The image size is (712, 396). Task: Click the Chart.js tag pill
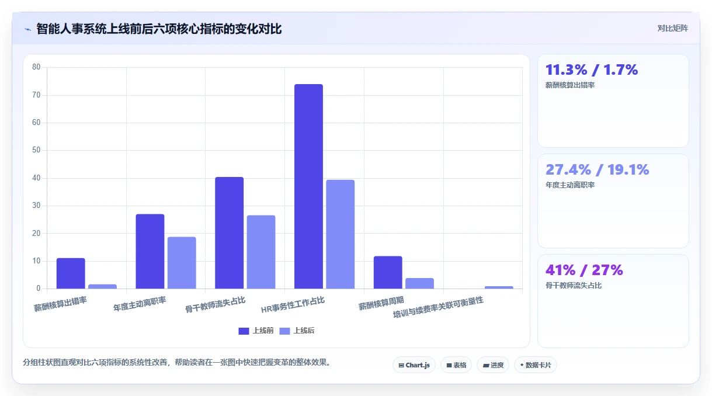(x=414, y=365)
